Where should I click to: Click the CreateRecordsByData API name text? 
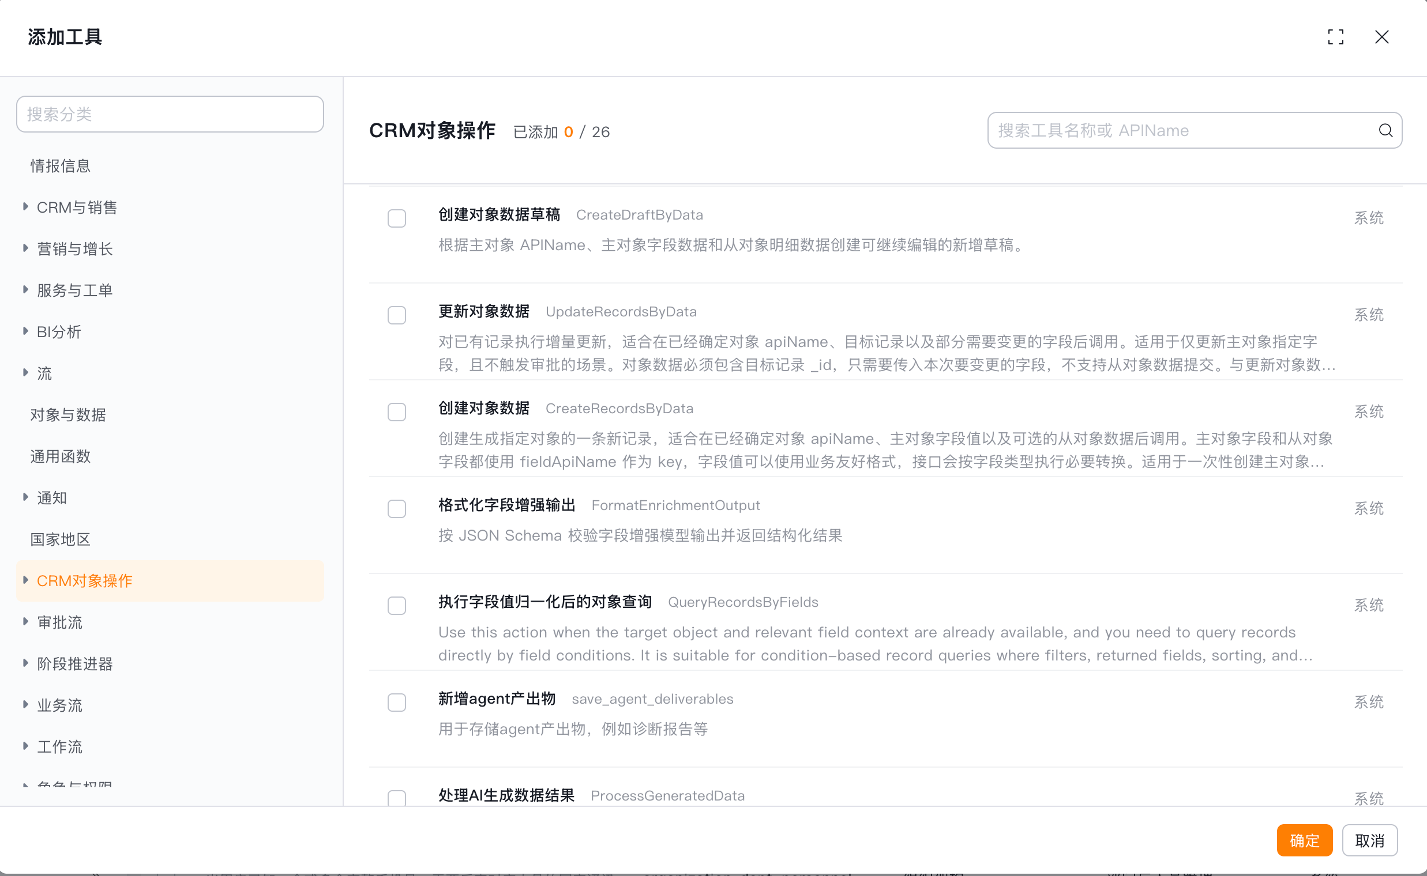click(x=619, y=409)
